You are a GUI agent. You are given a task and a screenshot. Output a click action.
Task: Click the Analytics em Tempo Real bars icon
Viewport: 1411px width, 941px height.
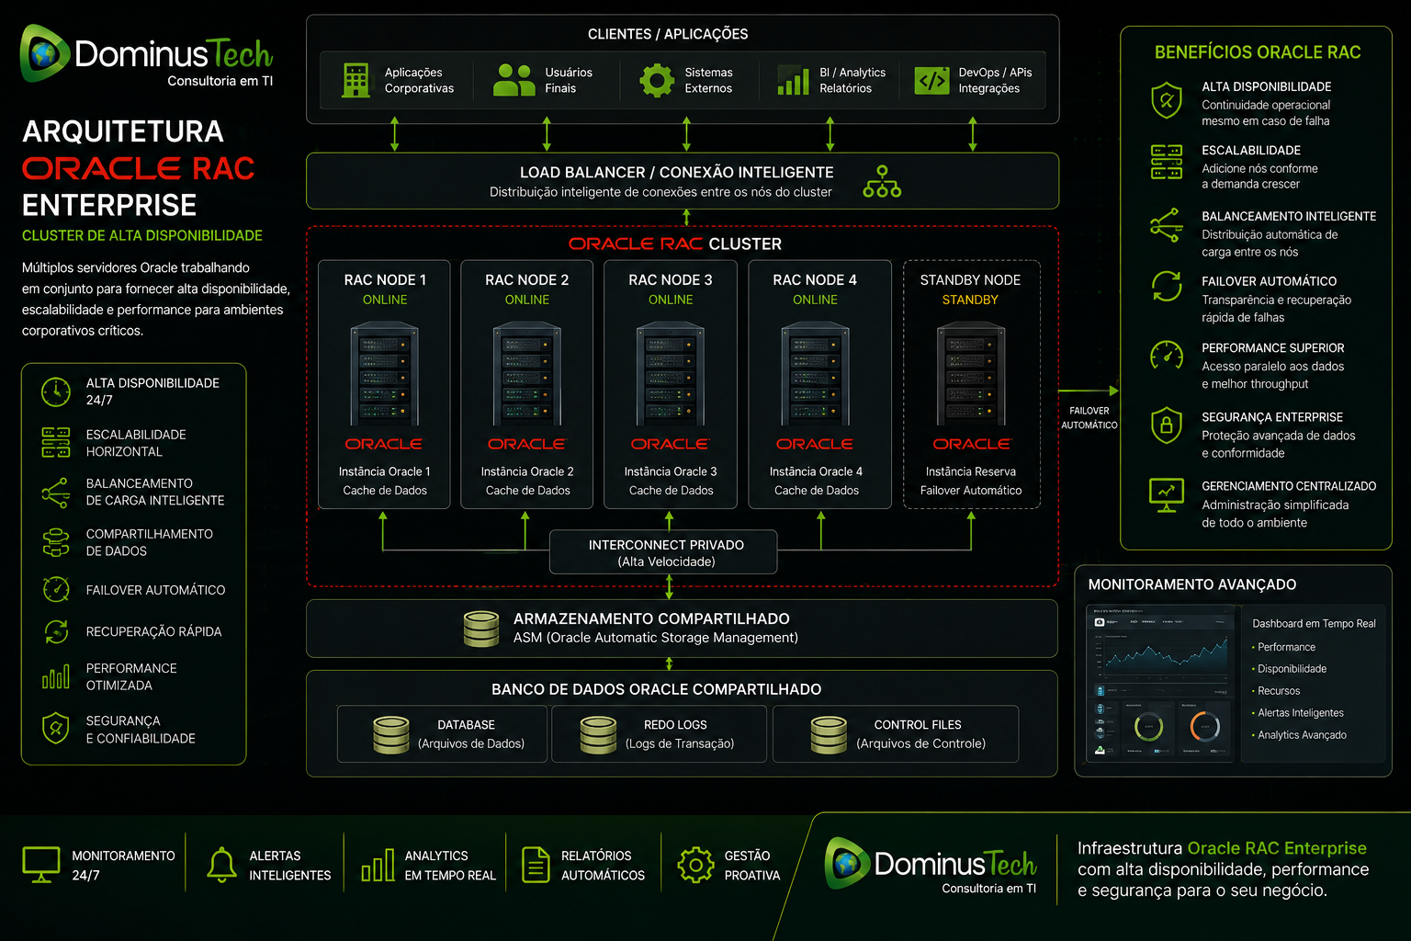click(x=378, y=866)
